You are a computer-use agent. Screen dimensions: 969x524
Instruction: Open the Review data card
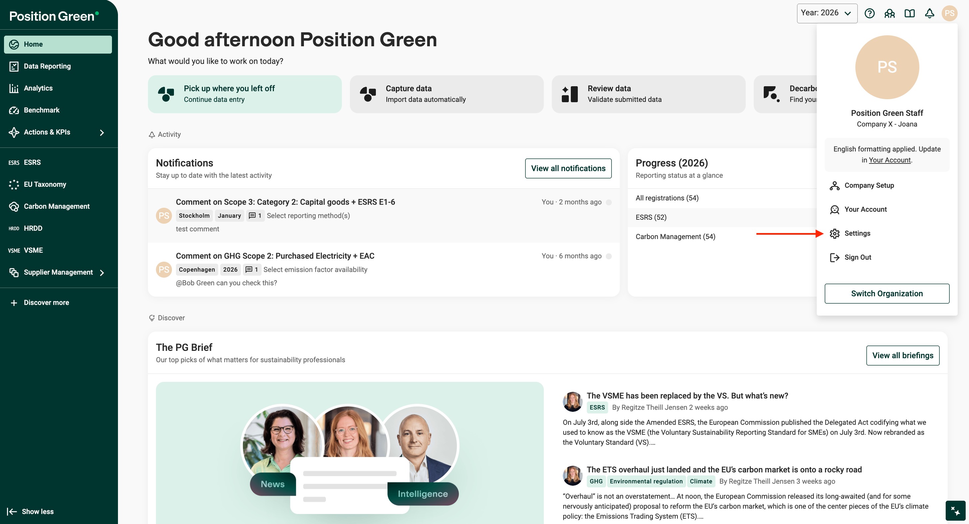pos(648,94)
